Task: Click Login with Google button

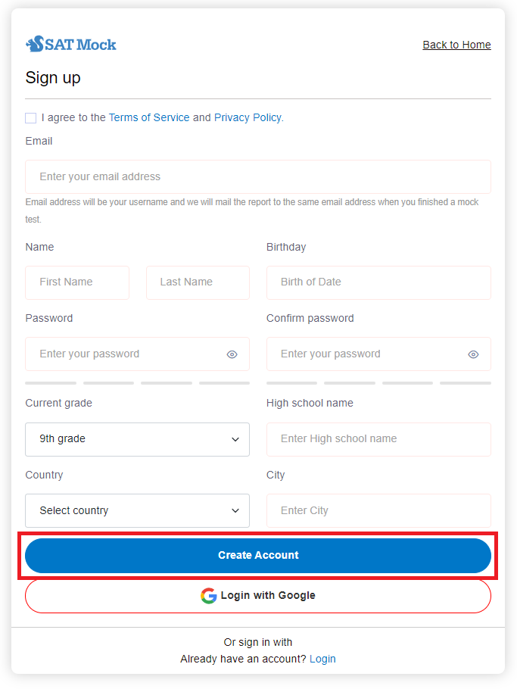Action: point(258,596)
